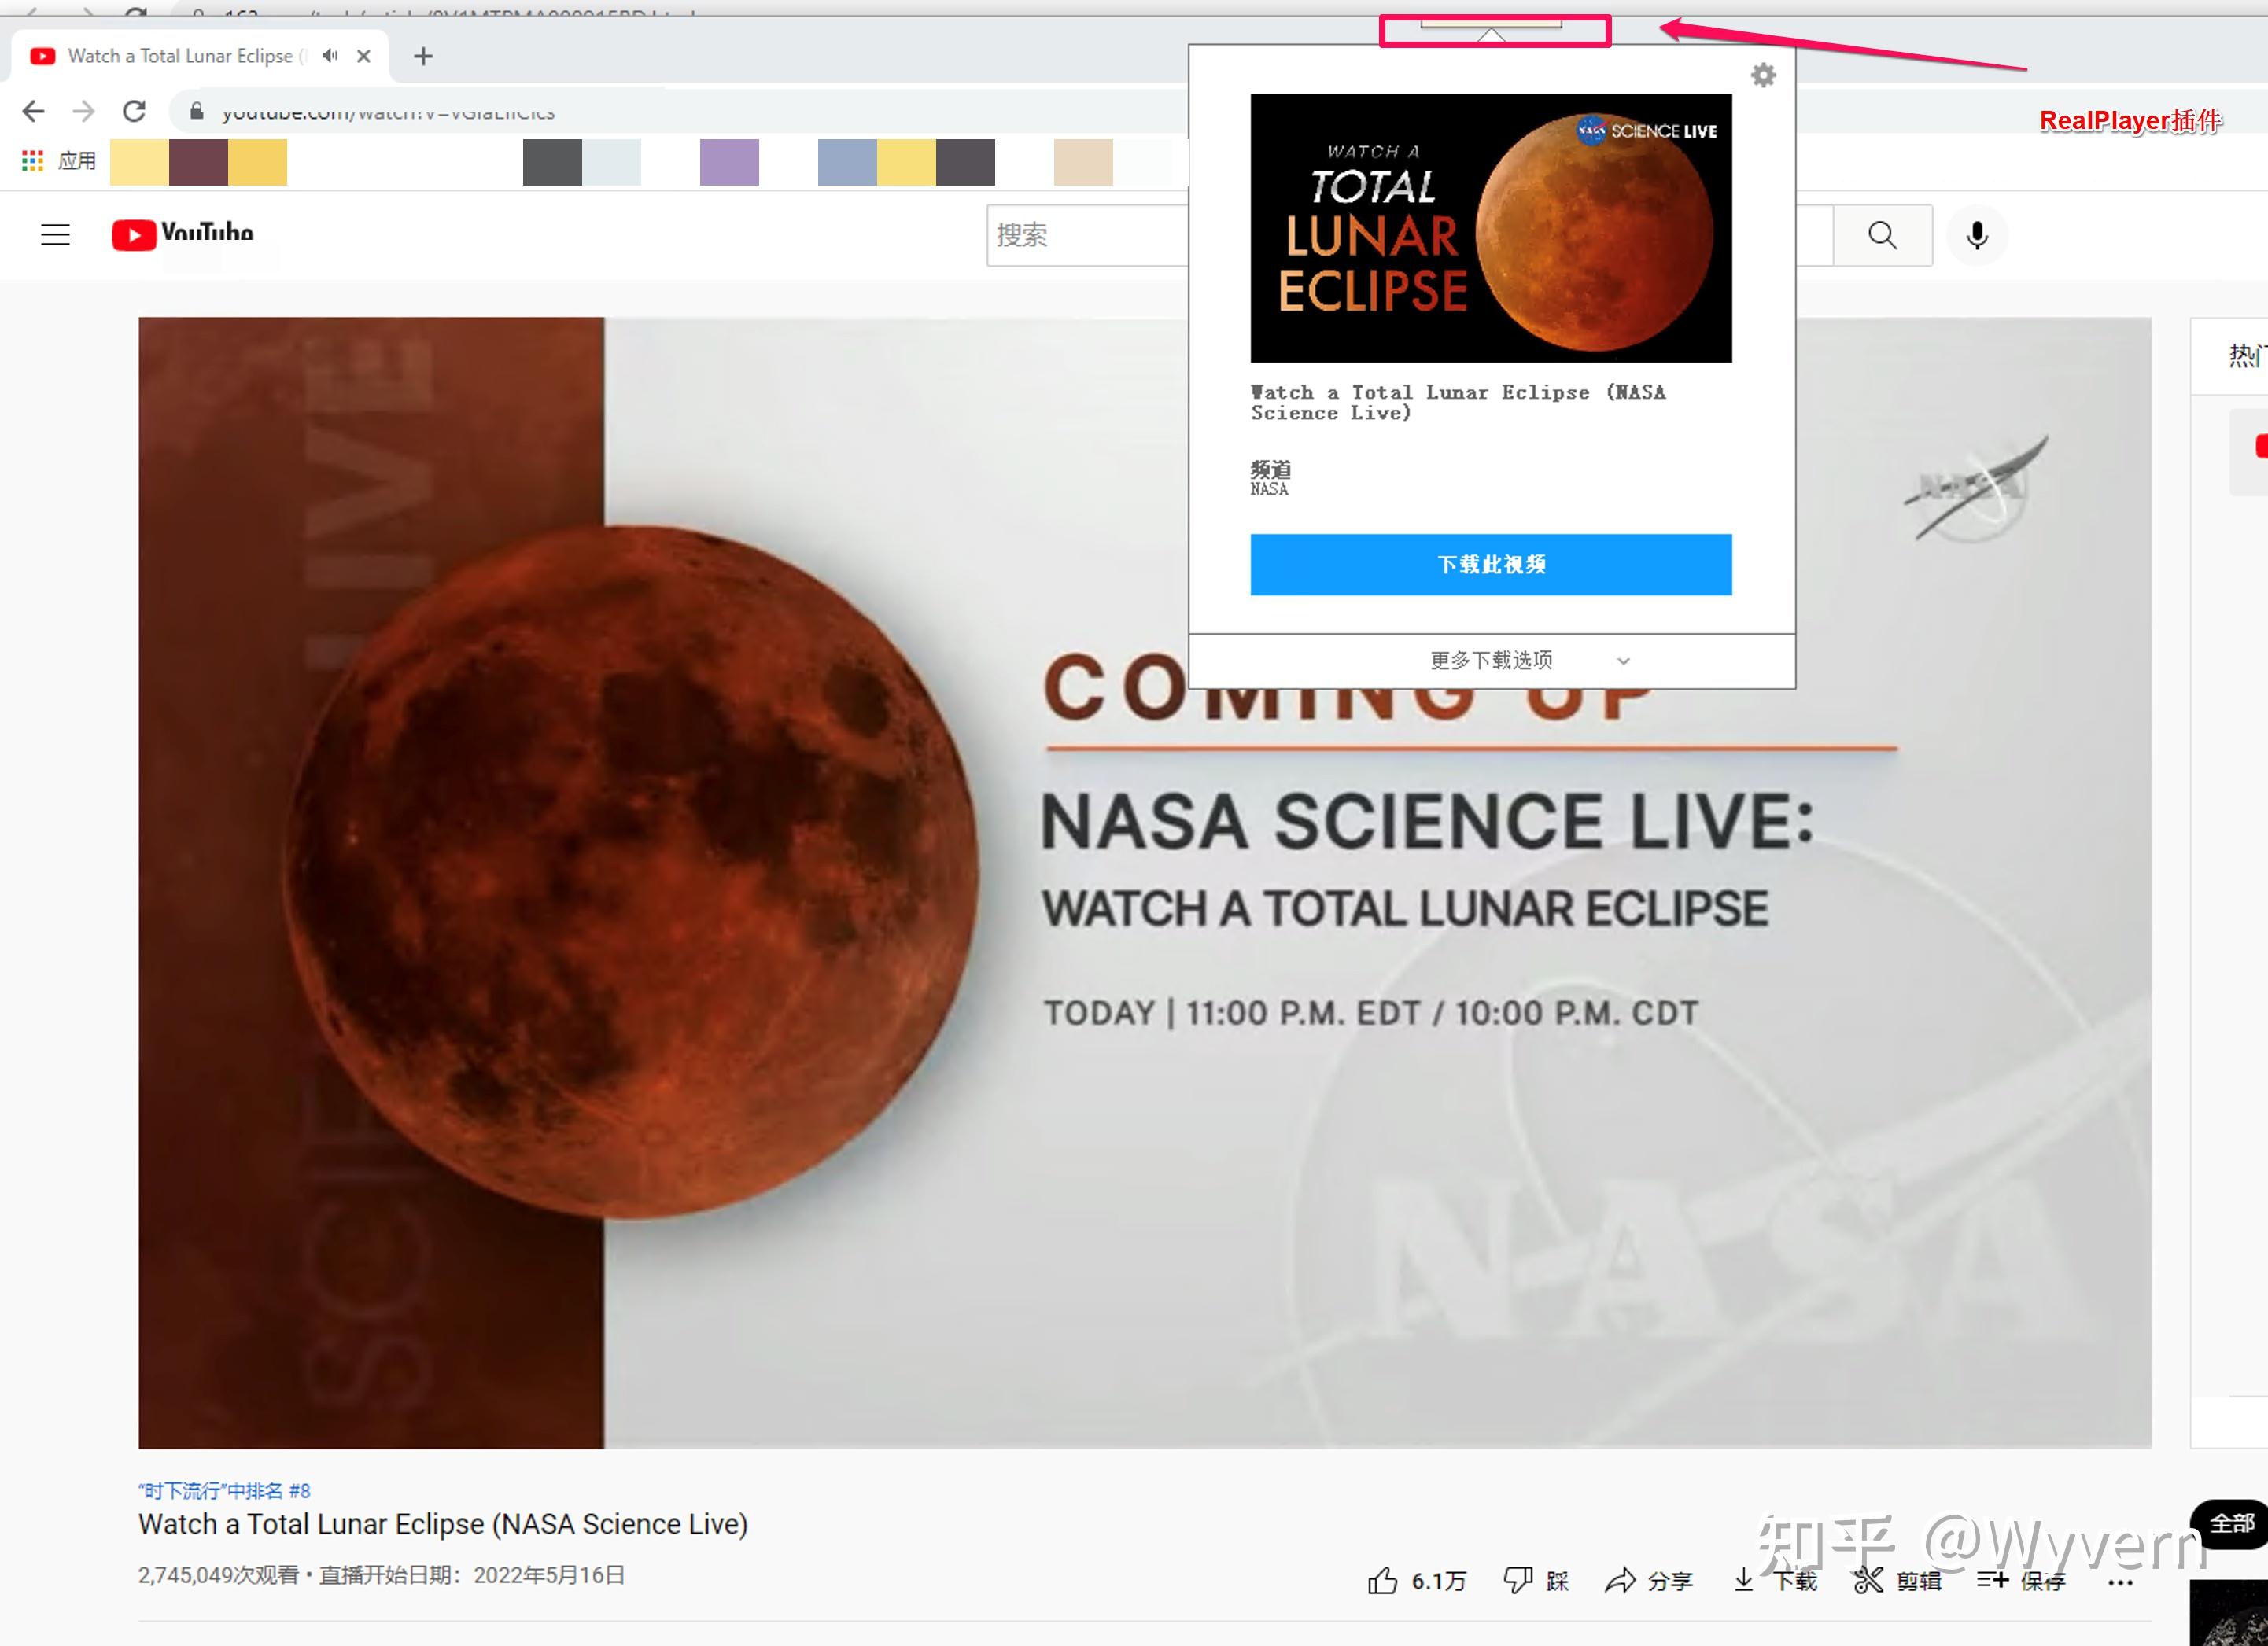Select the 全部 filter chip
2268x1646 pixels.
pyautogui.click(x=2232, y=1523)
